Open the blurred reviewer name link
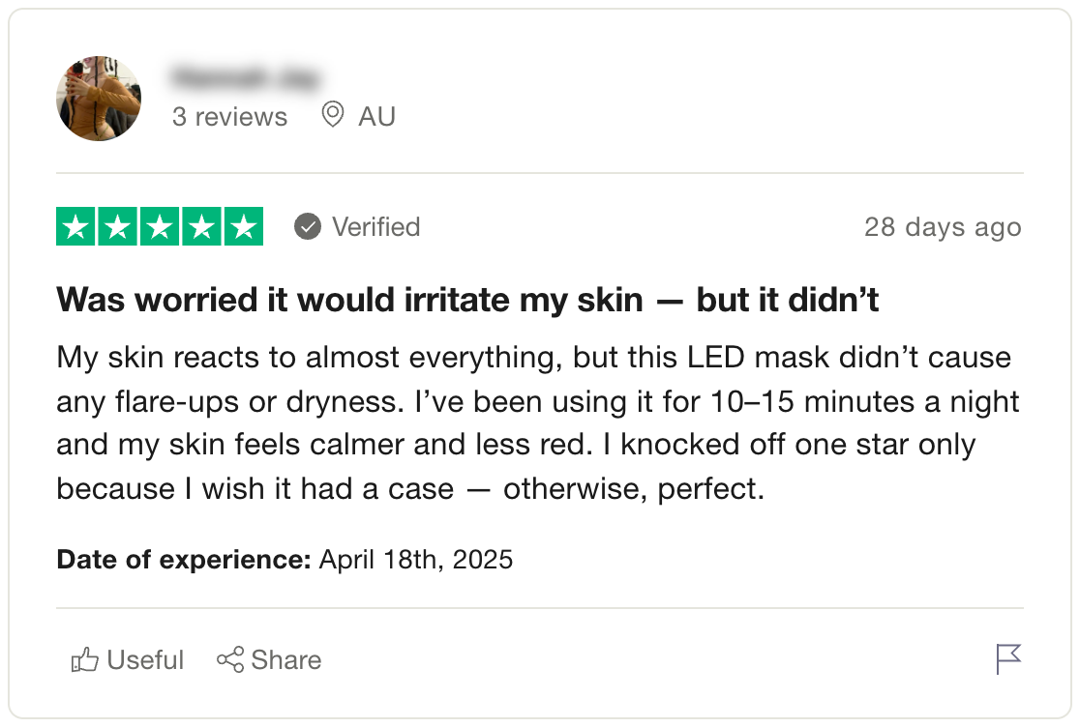This screenshot has width=1080, height=727. tap(245, 77)
